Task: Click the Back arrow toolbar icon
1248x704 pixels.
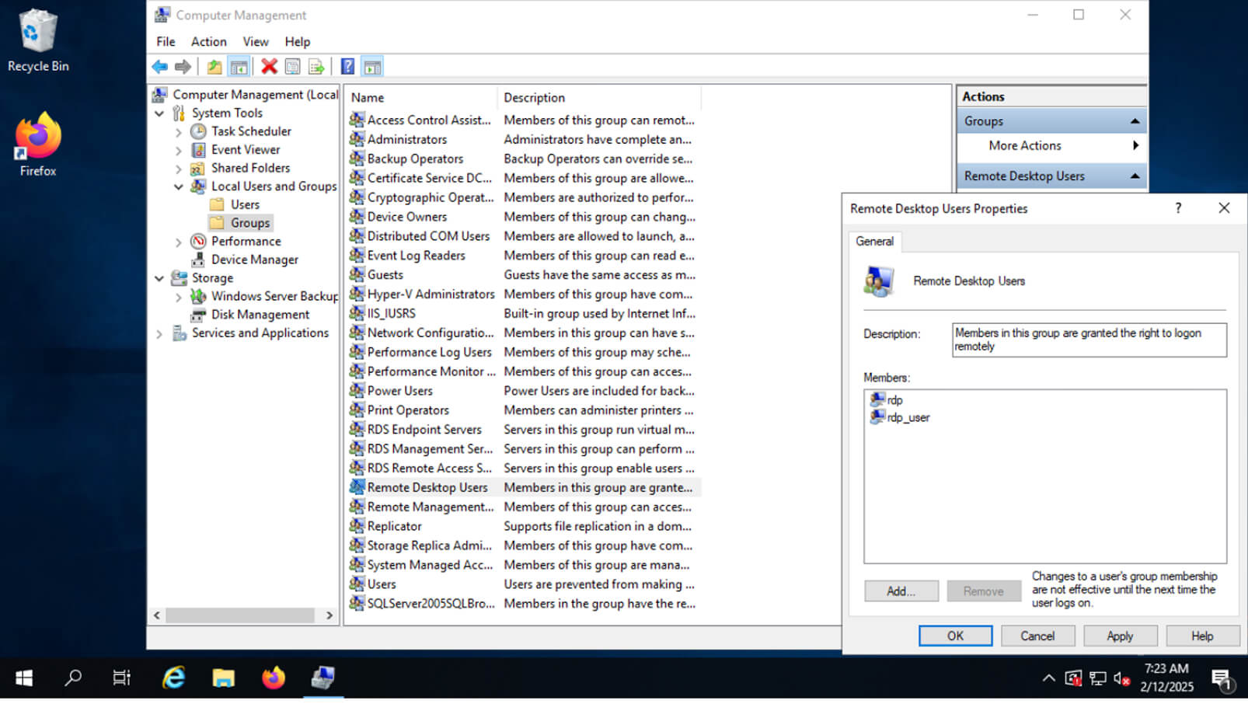Action: pyautogui.click(x=160, y=67)
